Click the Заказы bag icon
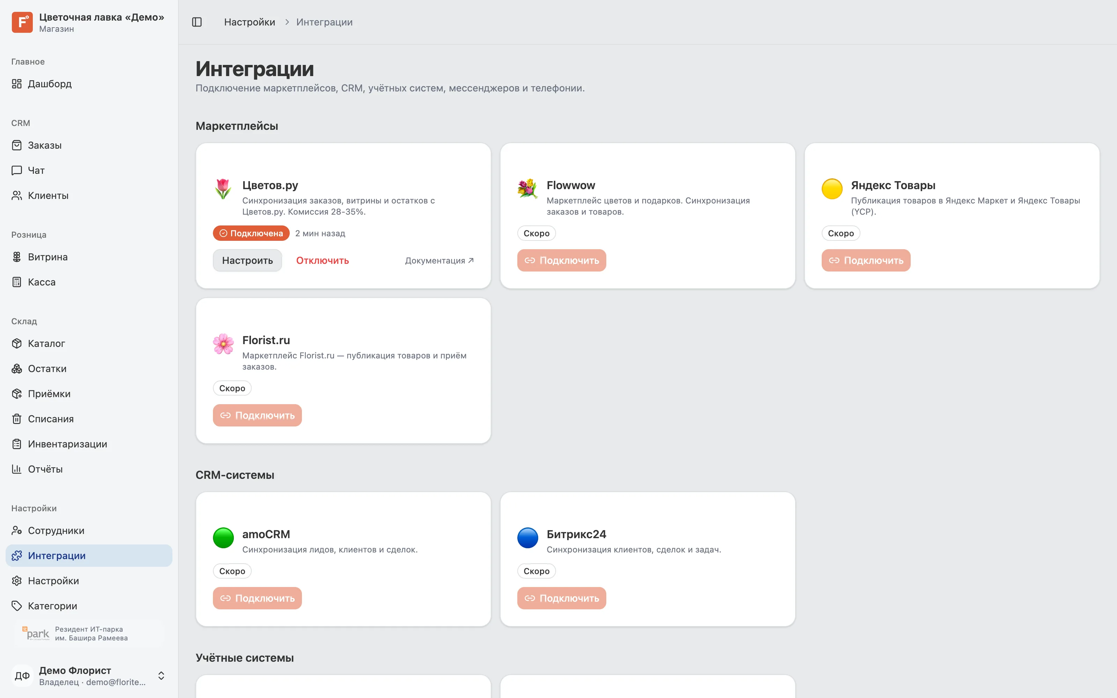The image size is (1117, 698). [x=17, y=146]
